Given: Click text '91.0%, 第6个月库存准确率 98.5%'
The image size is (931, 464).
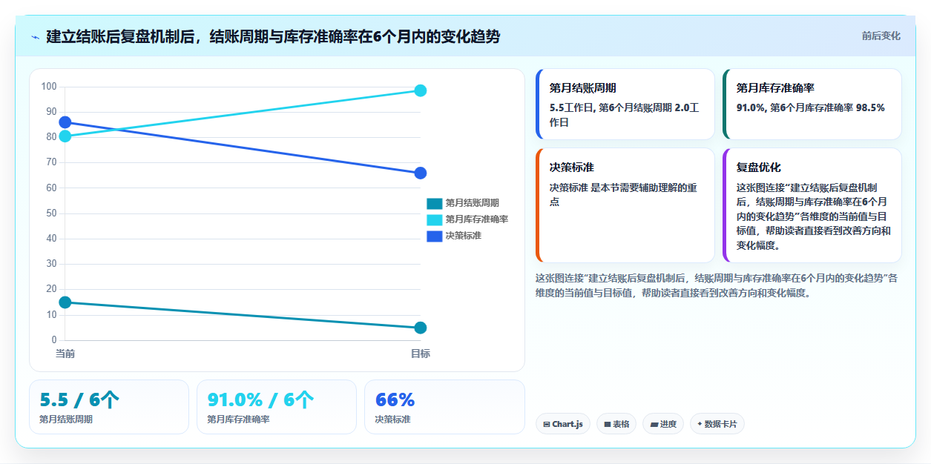Looking at the screenshot, I should click(811, 107).
